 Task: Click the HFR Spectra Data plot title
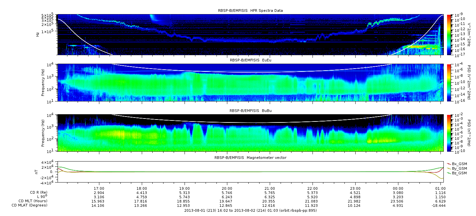pos(250,11)
